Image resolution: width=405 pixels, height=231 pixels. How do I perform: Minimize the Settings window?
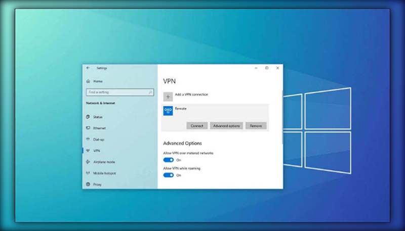[256, 68]
